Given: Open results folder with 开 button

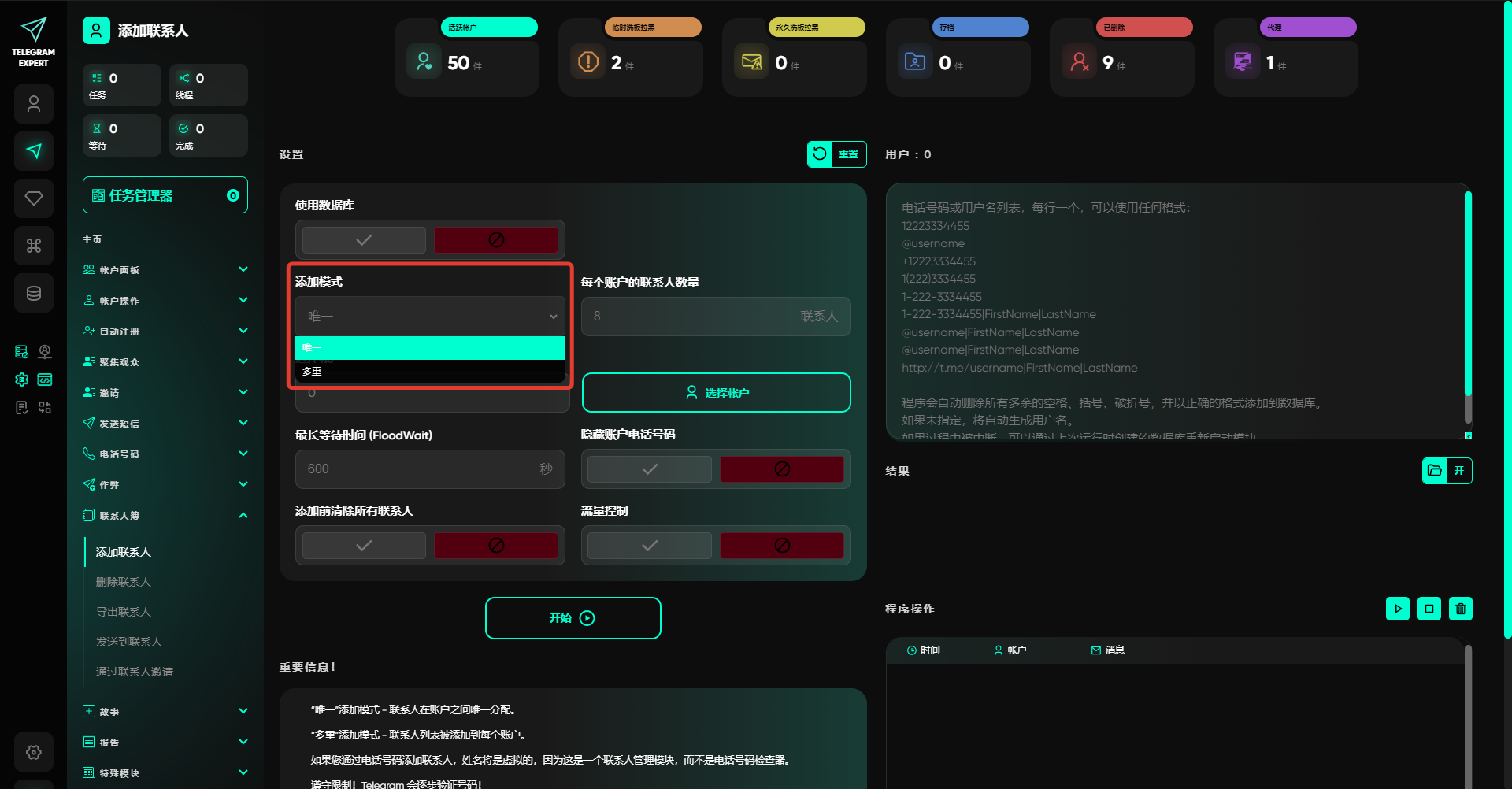Looking at the screenshot, I should pyautogui.click(x=1447, y=471).
